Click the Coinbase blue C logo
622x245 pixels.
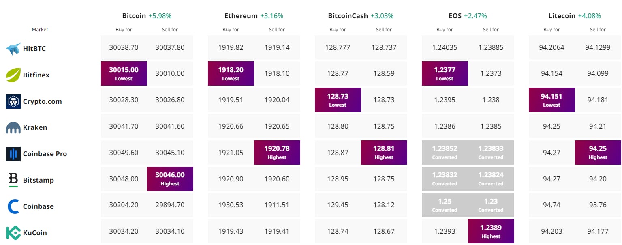coord(13,206)
